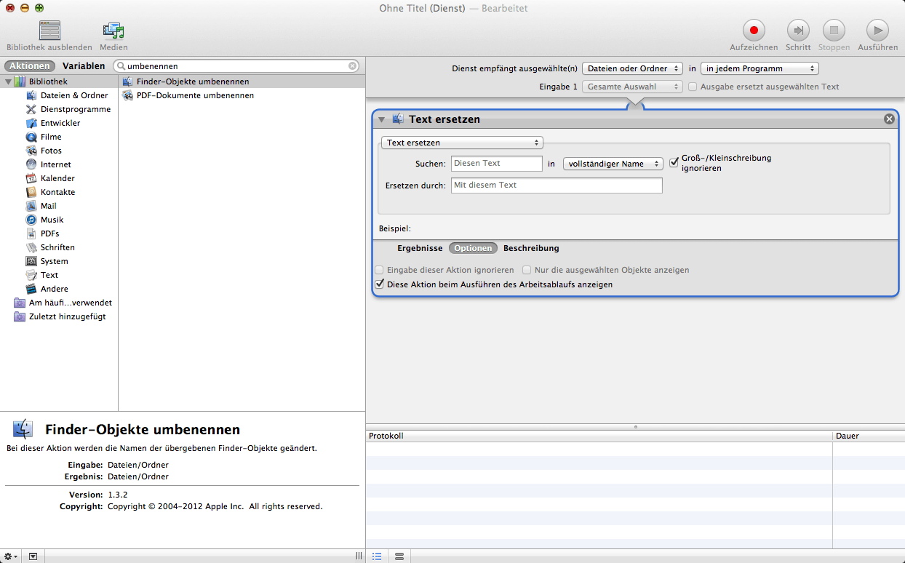Click the Aufzeichnen record button
Screen dimensions: 905x563
point(754,31)
